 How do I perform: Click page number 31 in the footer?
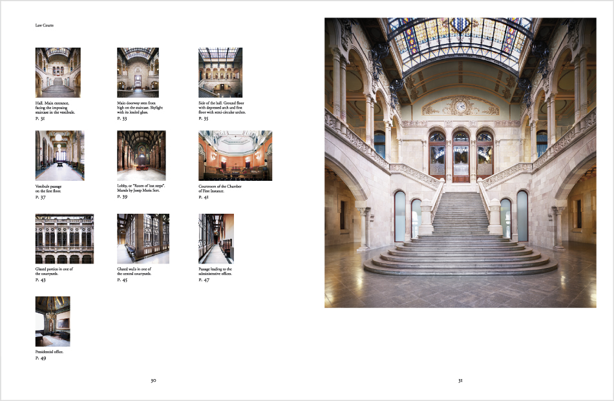(460, 380)
